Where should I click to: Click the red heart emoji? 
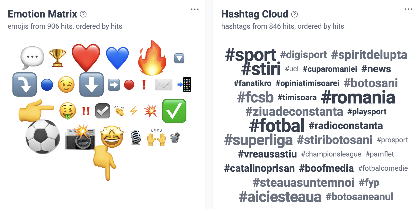[x=86, y=58]
